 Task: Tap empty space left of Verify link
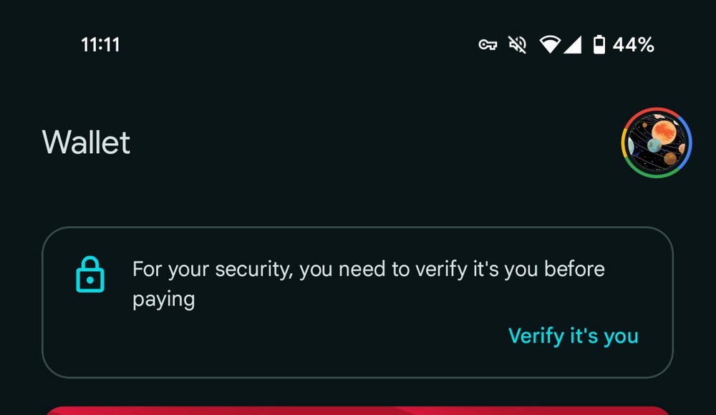point(286,336)
